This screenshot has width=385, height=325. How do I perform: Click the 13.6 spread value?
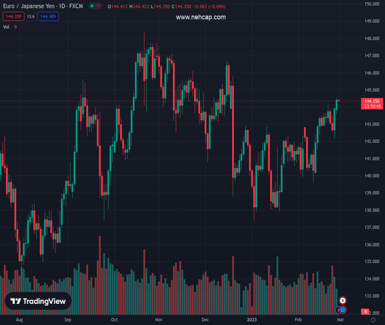click(30, 17)
